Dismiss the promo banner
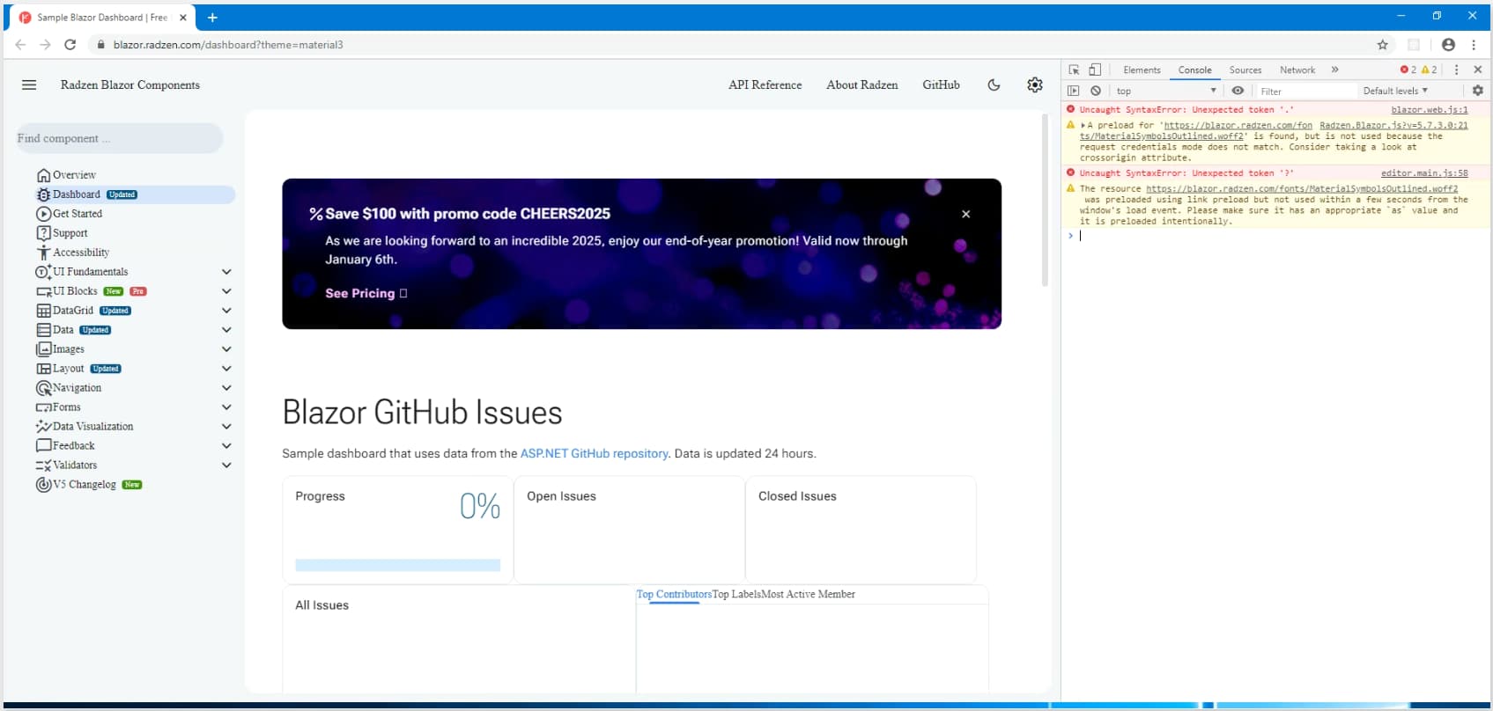This screenshot has width=1493, height=711. click(966, 214)
